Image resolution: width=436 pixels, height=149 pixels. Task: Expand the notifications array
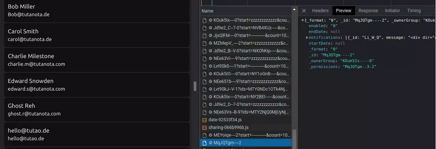(x=307, y=38)
